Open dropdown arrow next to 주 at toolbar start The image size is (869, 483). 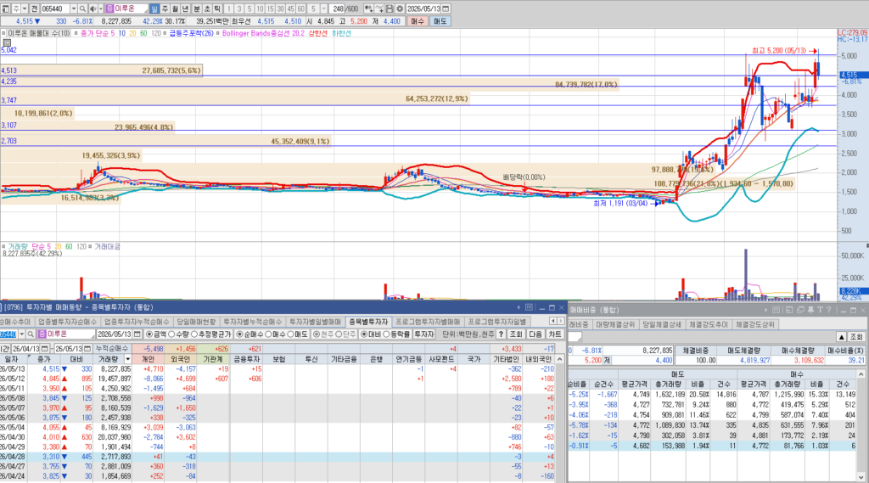point(25,8)
